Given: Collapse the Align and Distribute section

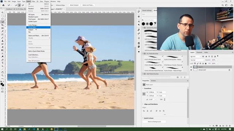Looking at the screenshot, I should (143, 104).
